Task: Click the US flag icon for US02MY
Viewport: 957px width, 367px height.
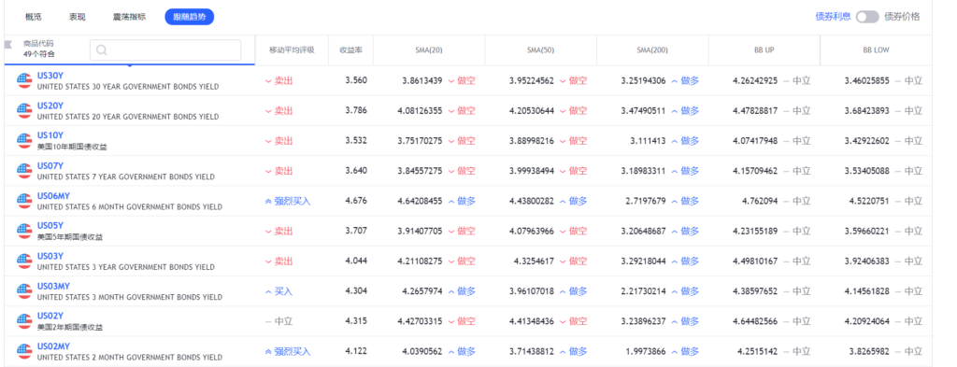Action: [24, 351]
